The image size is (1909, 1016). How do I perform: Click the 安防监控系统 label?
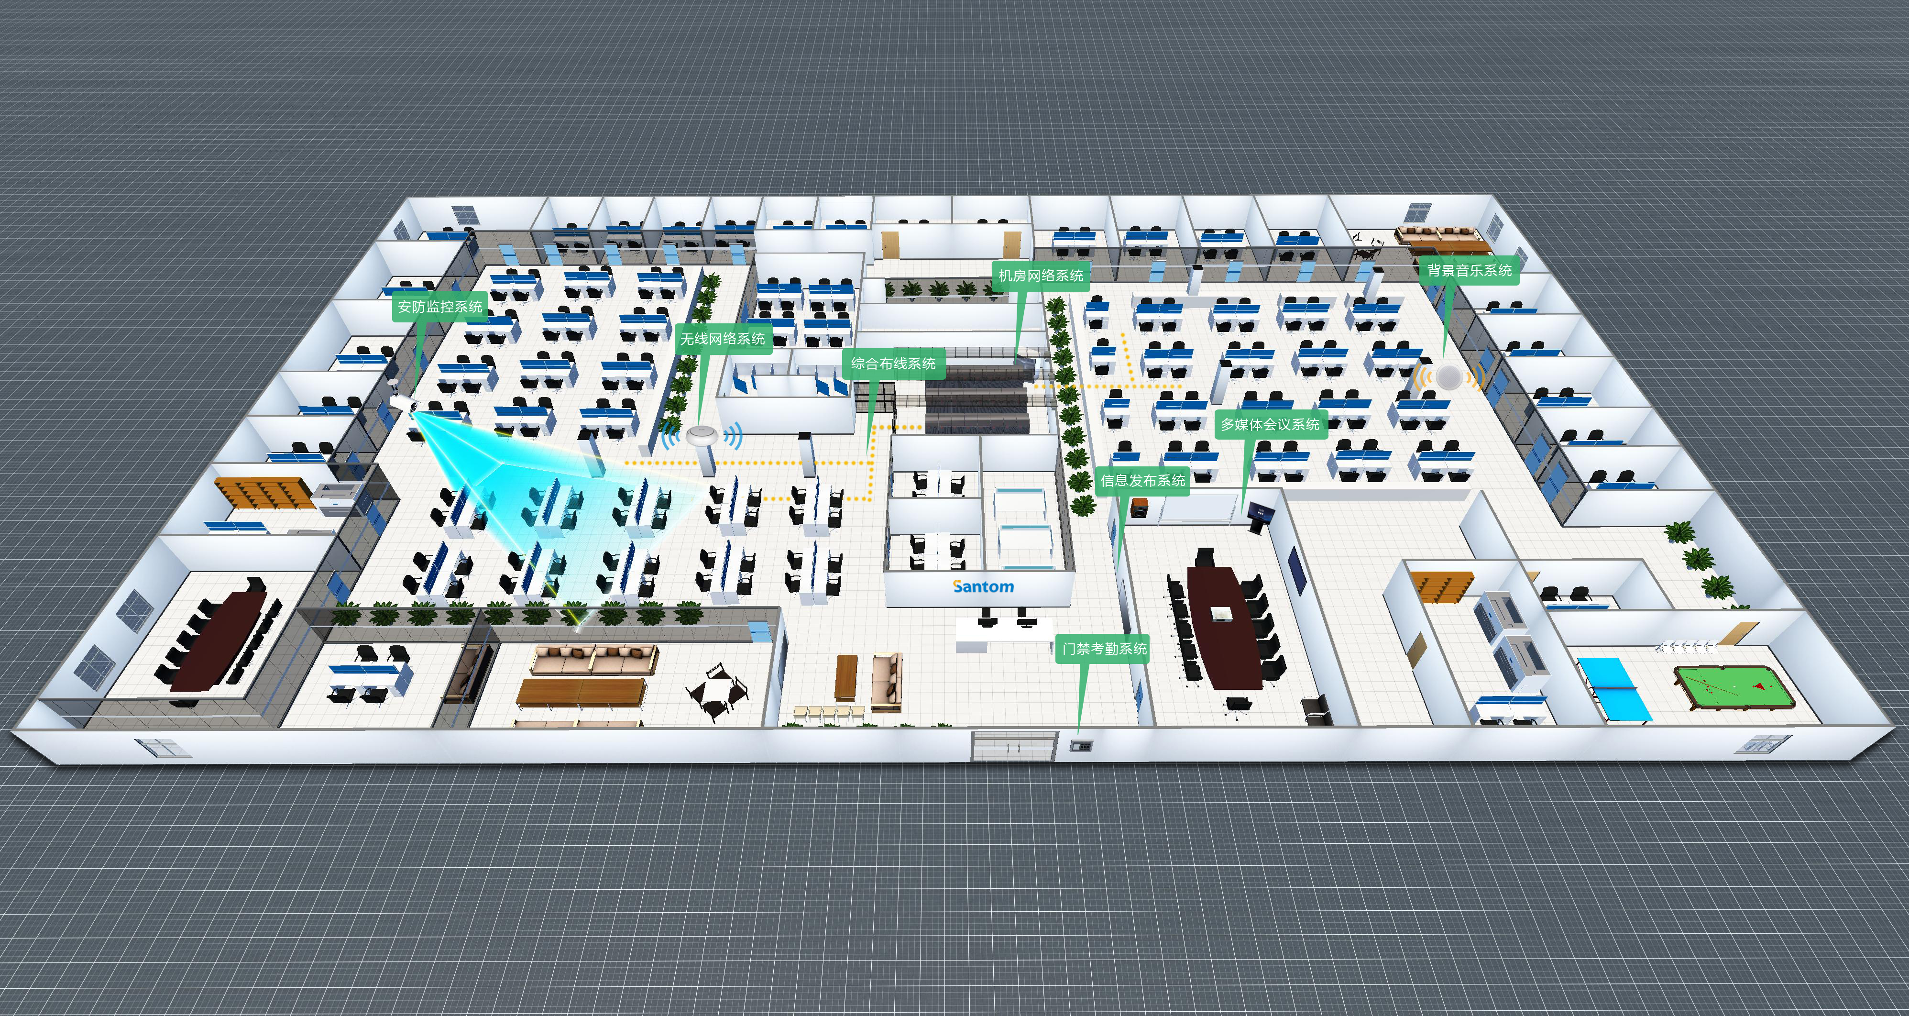tap(439, 307)
